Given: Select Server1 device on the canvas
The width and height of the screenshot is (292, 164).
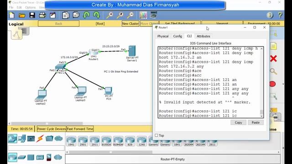Looking at the screenshot, I should [x=132, y=51].
